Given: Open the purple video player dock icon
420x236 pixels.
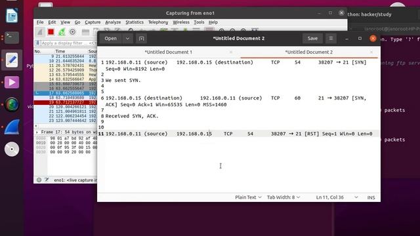Looking at the screenshot, I should (x=12, y=82).
